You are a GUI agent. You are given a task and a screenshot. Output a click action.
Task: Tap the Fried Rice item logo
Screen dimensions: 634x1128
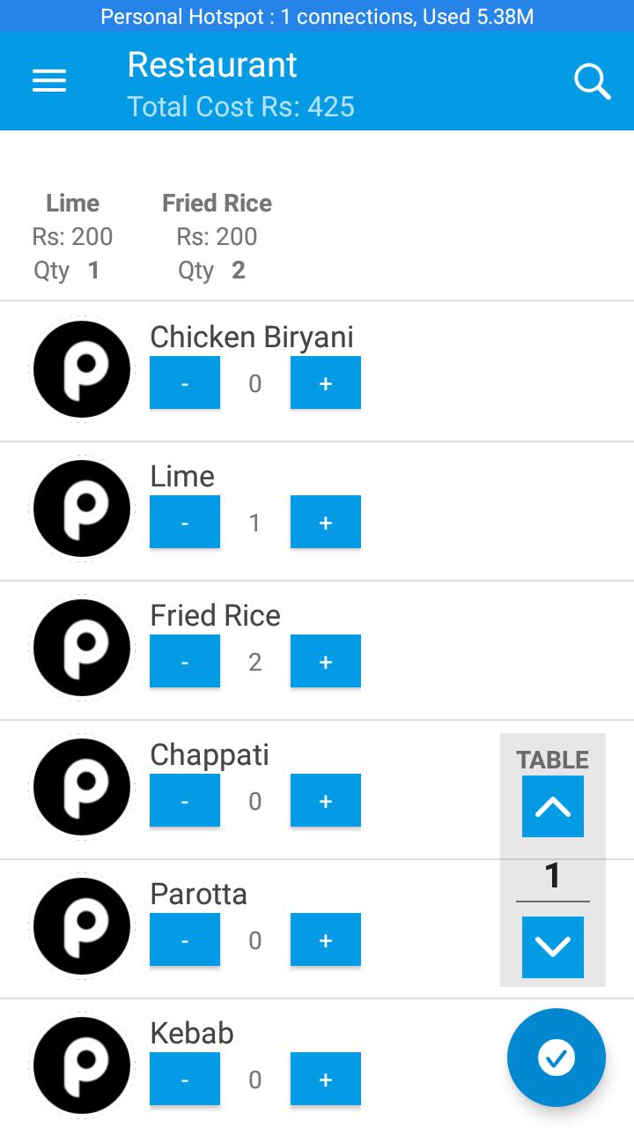click(82, 648)
